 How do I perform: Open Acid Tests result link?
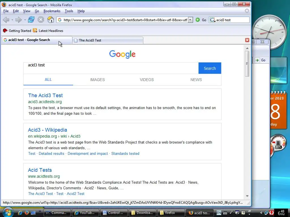pos(40,170)
